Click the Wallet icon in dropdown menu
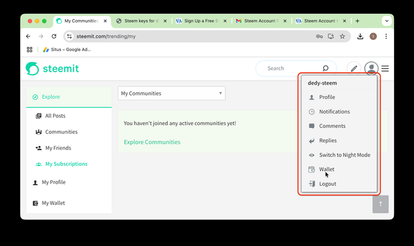 312,170
